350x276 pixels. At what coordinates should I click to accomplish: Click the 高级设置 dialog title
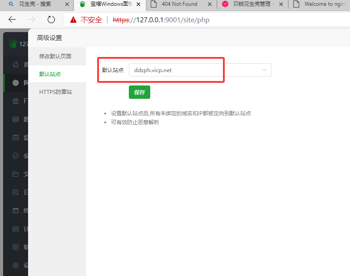(x=49, y=38)
